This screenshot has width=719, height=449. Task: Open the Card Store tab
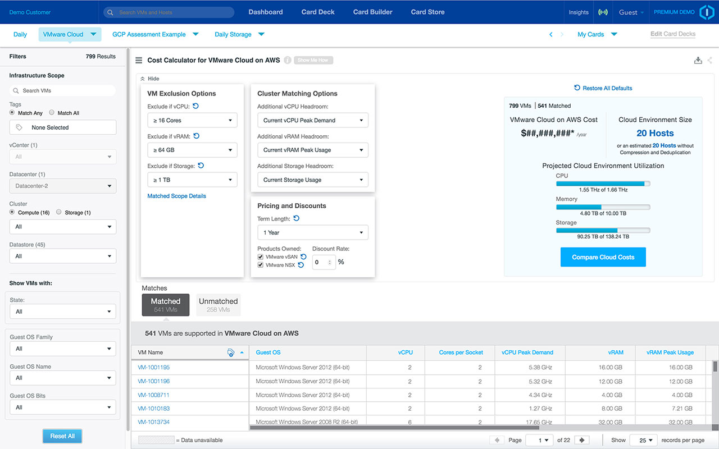coord(428,12)
